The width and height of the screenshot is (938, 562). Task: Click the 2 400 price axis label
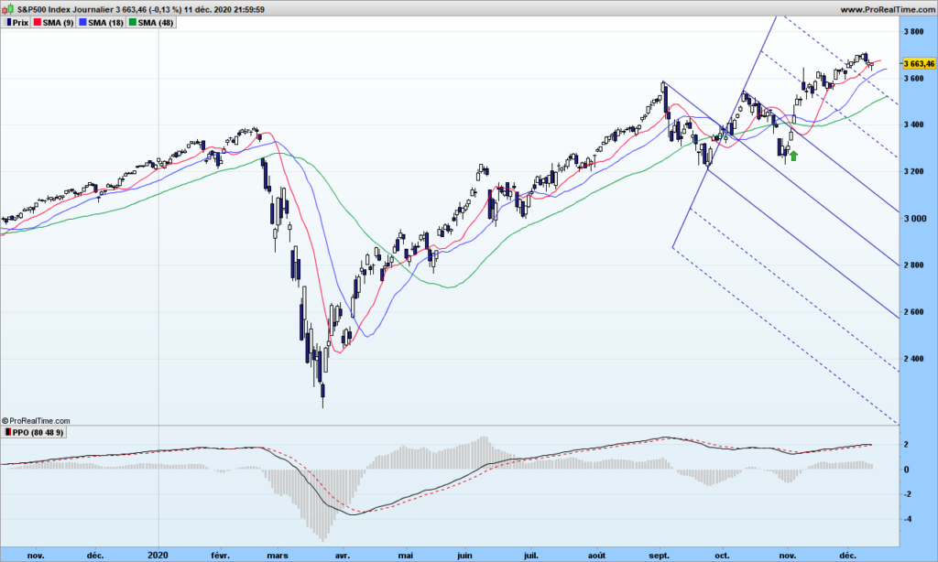913,359
